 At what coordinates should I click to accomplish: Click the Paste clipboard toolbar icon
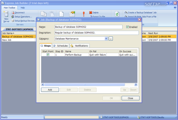coord(52,14)
